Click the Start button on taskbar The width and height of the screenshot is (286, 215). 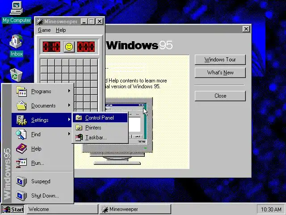(13, 209)
